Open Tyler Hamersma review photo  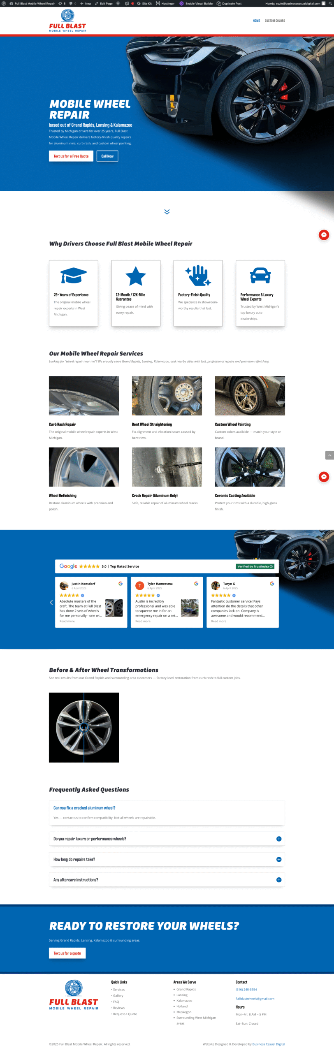[190, 608]
